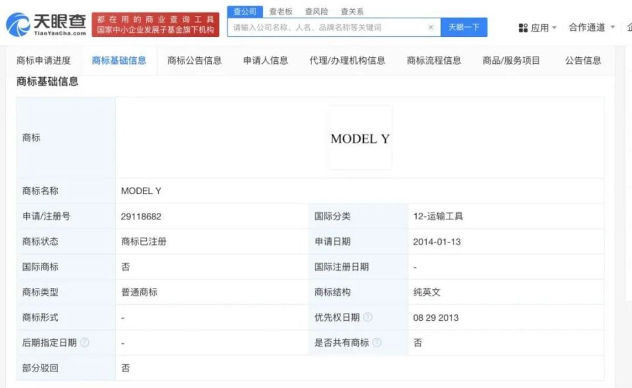Screen dimensions: 632x388
Task: Switch to 代理/办理机构信息 tab
Action: [347, 61]
